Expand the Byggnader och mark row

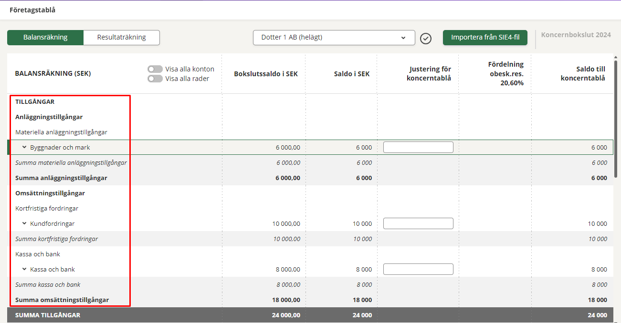point(24,147)
